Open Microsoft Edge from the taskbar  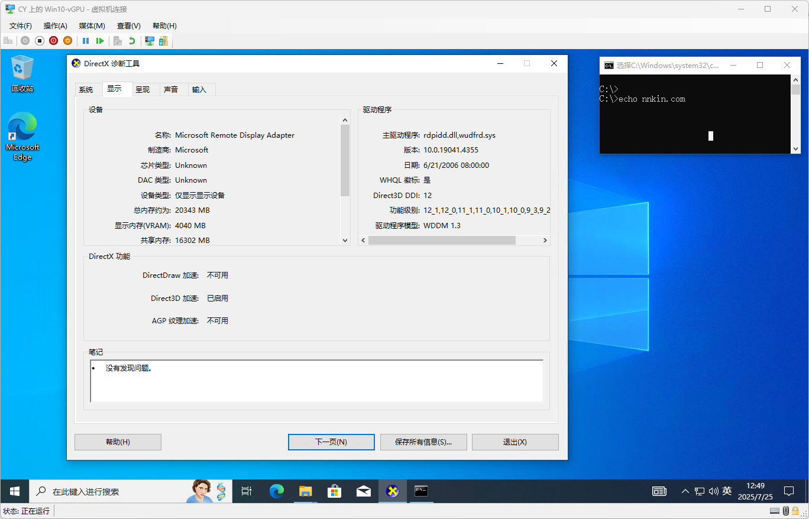tap(276, 491)
